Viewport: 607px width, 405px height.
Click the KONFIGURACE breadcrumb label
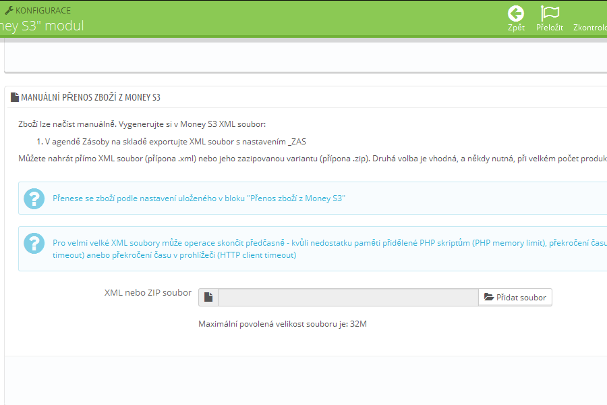pos(43,11)
